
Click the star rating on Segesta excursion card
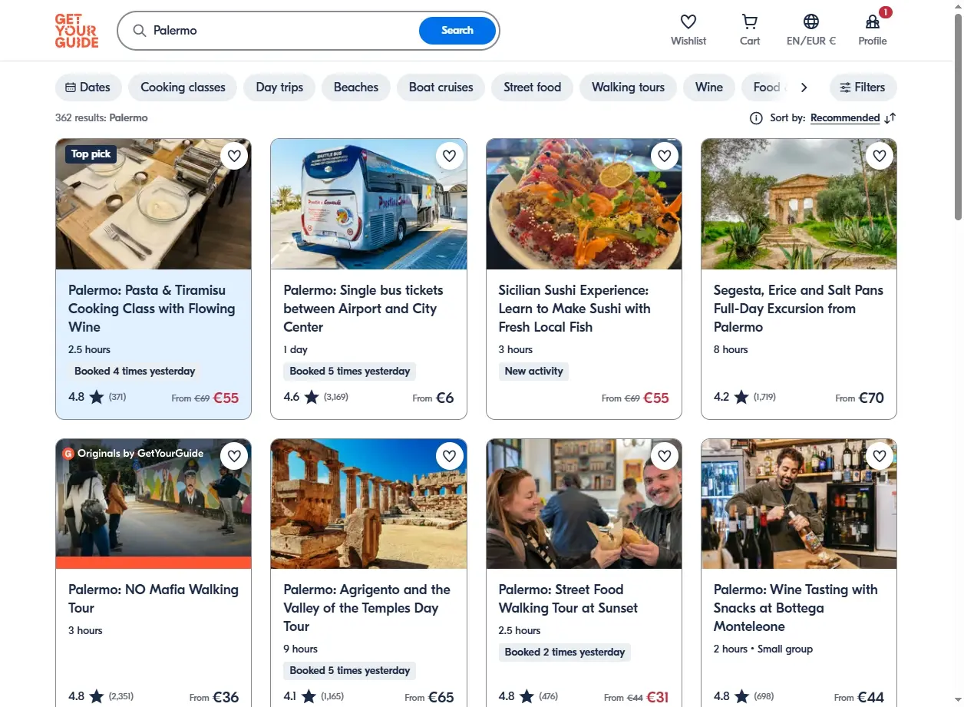741,398
